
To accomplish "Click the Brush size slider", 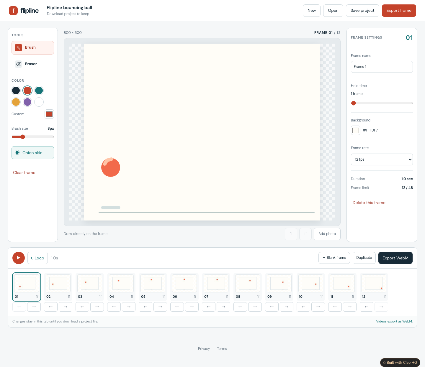I will click(x=33, y=137).
